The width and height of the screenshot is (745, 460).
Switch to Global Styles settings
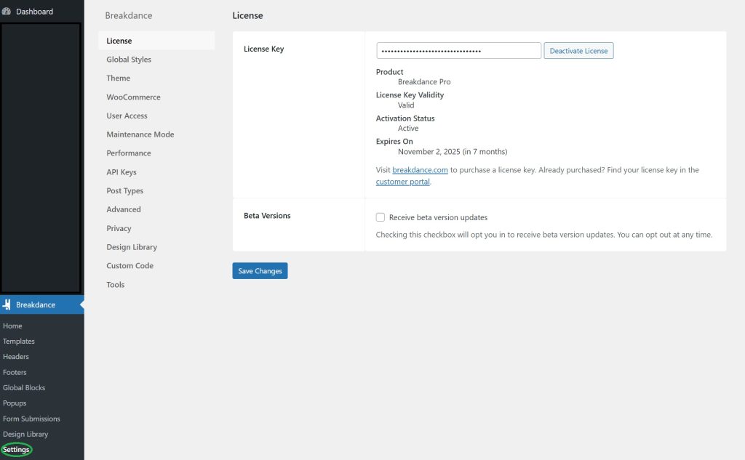click(x=128, y=59)
